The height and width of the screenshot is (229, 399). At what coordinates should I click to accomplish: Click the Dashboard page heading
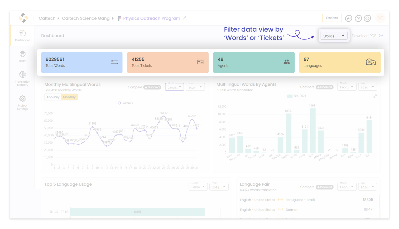[52, 36]
